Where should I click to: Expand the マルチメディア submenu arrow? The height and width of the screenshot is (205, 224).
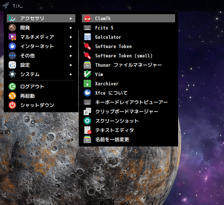click(71, 37)
